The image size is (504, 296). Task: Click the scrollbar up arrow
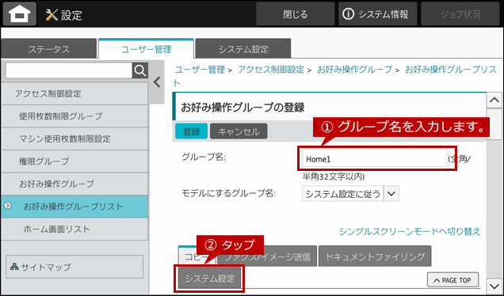(x=494, y=101)
